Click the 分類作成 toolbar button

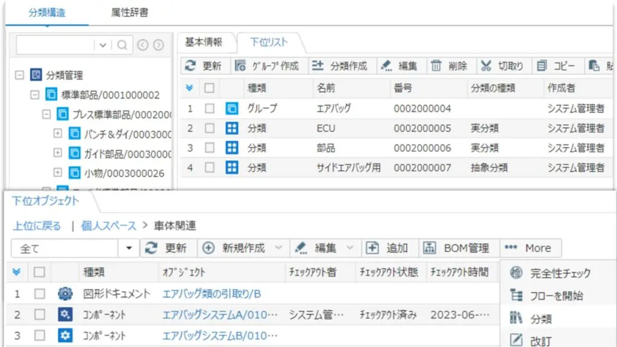click(x=340, y=66)
